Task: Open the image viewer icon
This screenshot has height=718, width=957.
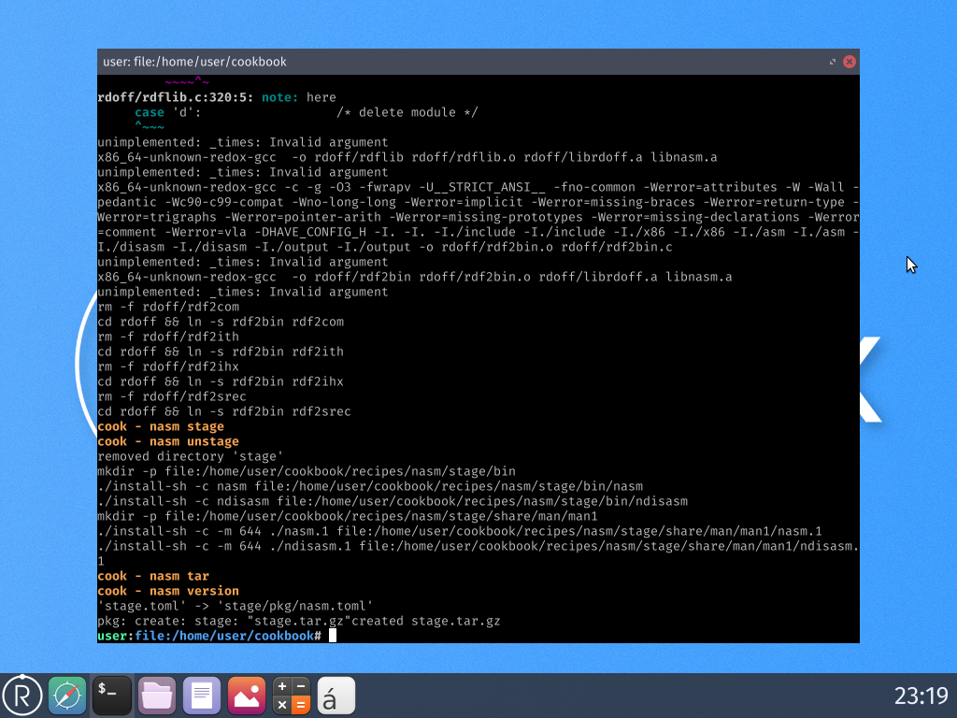Action: tap(247, 696)
